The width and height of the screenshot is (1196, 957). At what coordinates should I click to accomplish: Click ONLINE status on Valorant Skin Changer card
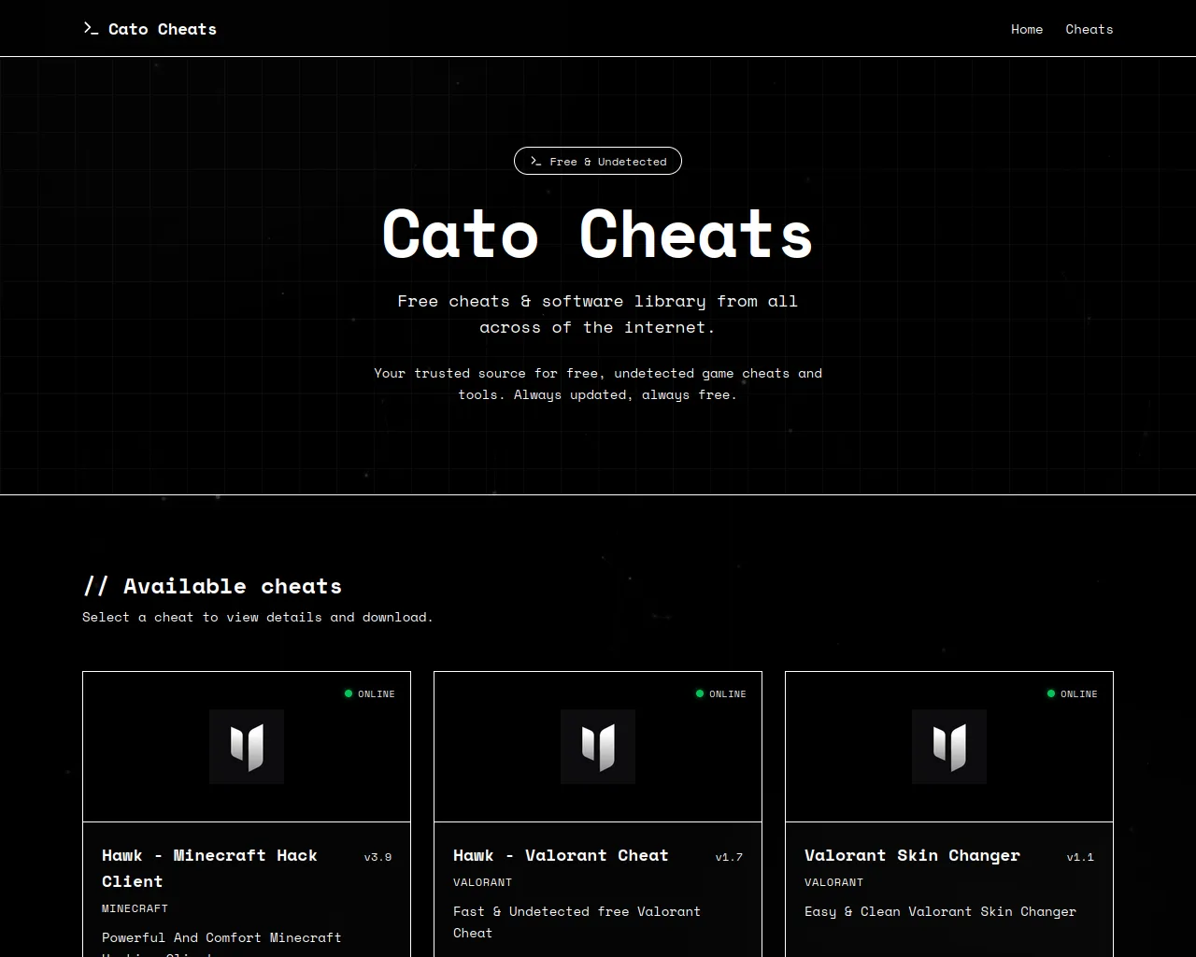click(1072, 693)
